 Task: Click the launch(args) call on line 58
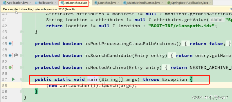[118, 86]
